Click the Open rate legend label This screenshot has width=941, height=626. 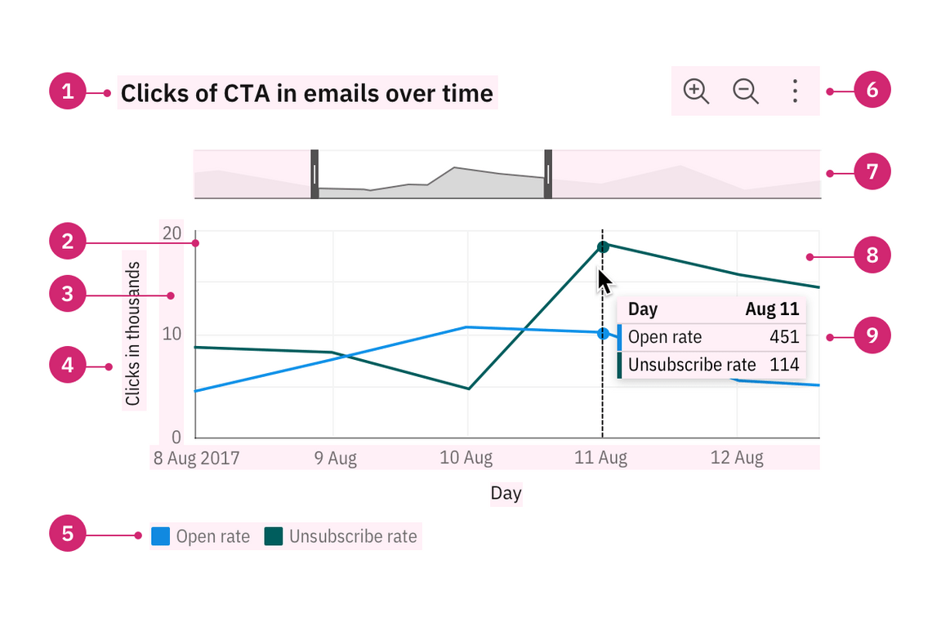point(213,536)
